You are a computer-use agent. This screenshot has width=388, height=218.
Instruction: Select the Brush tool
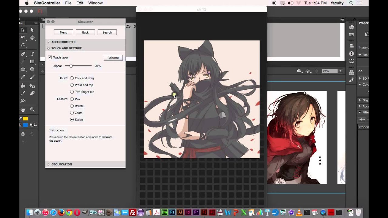pyautogui.click(x=32, y=77)
